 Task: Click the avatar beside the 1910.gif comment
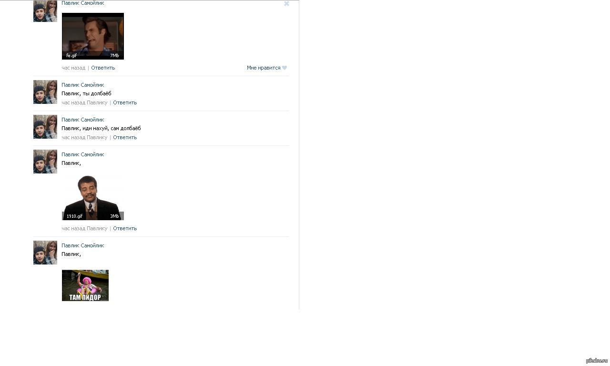coord(45,162)
